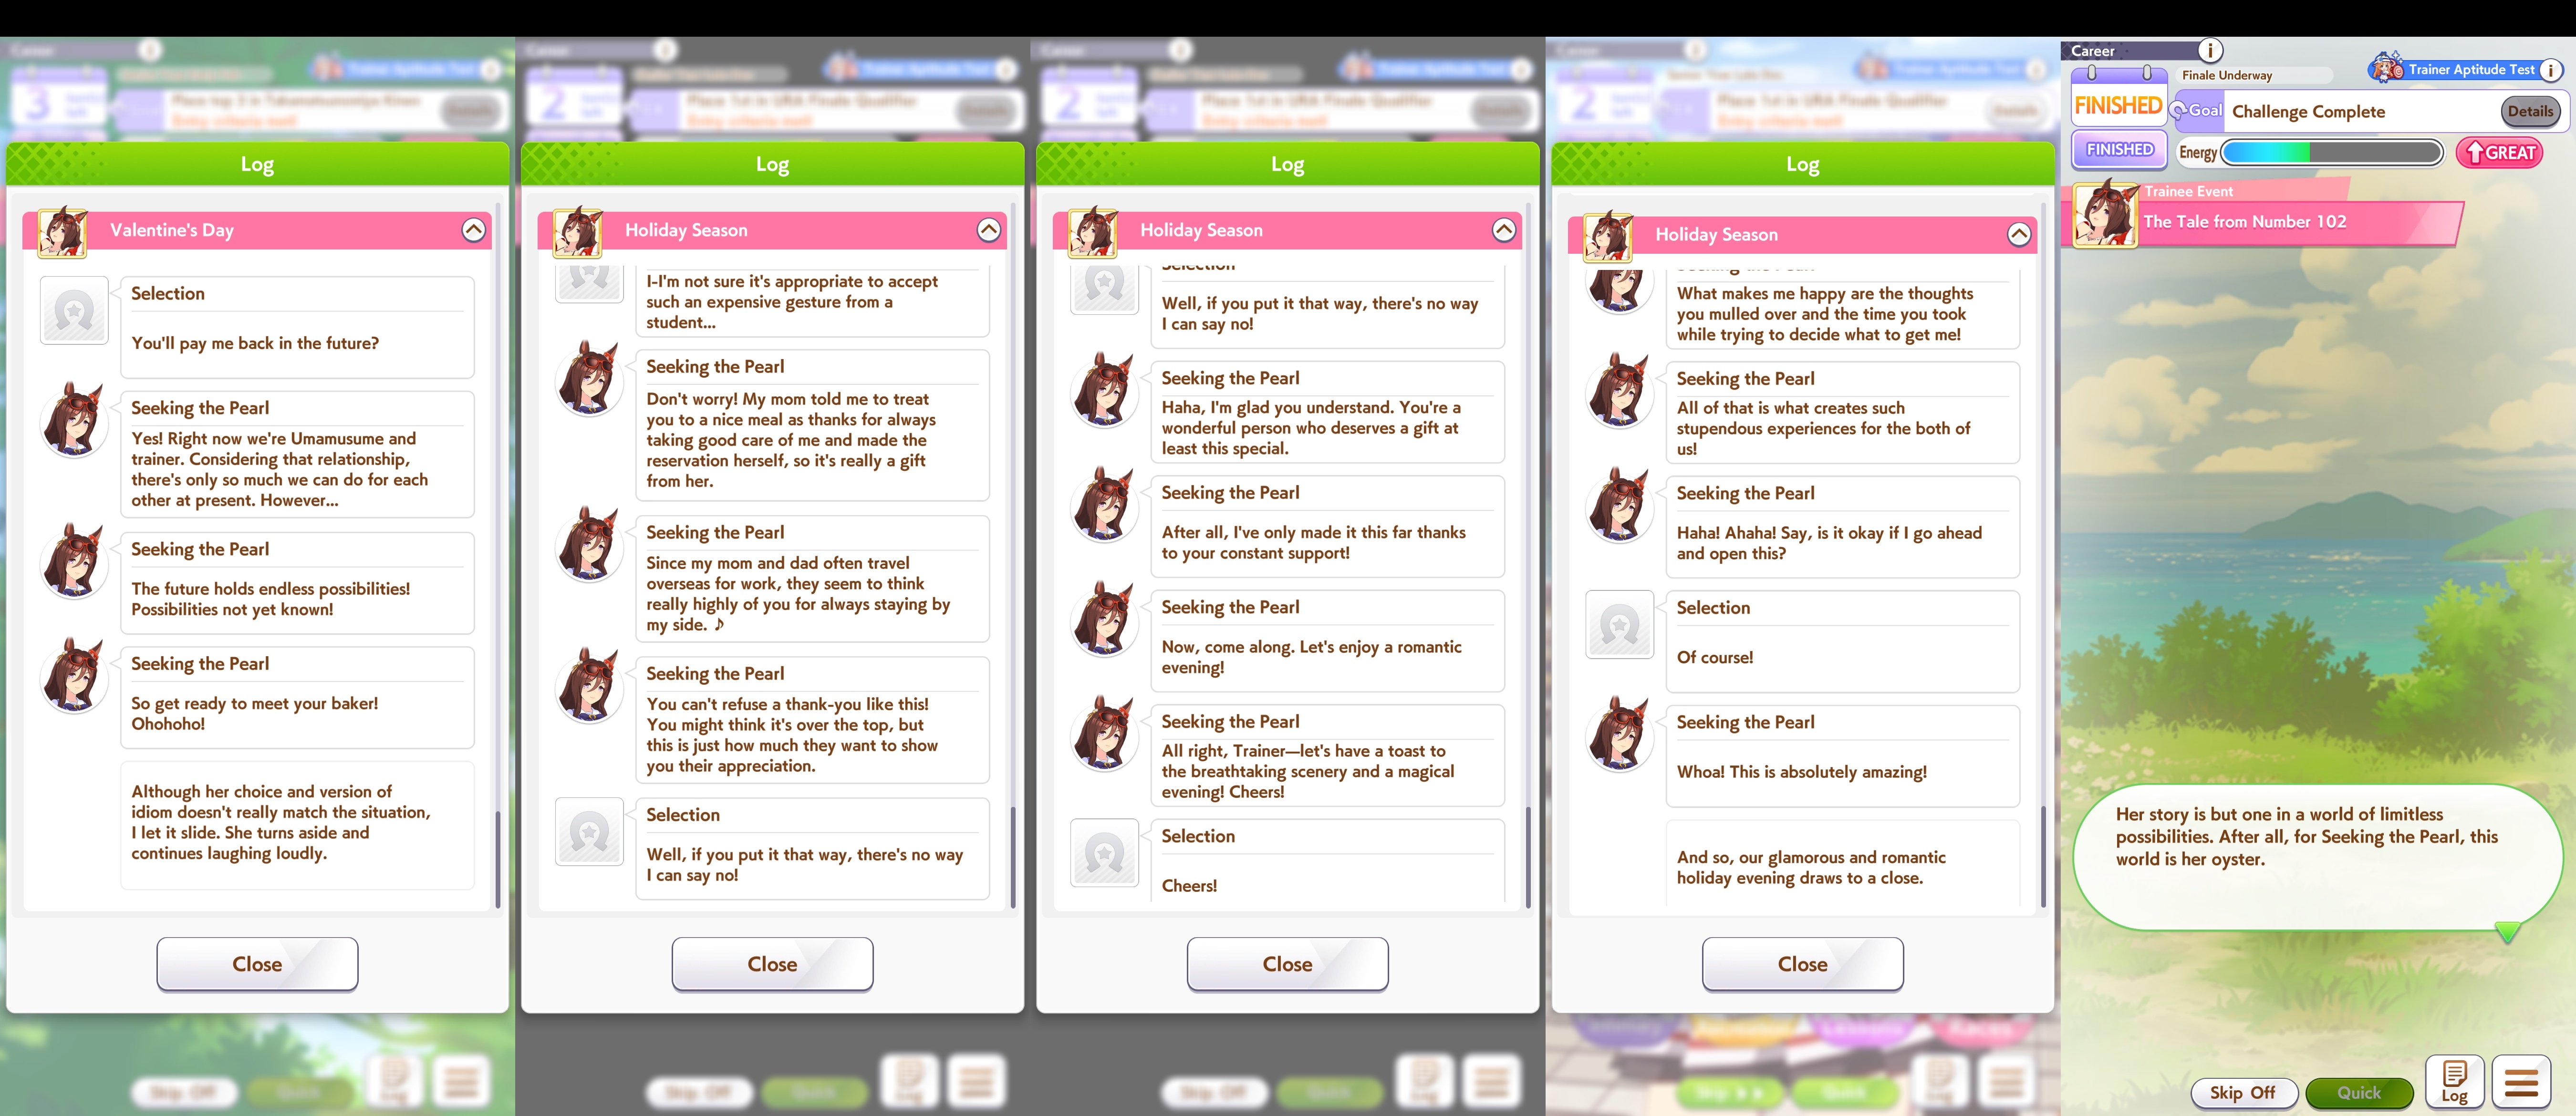This screenshot has height=1116, width=2576.
Task: Tap the dialogue bubble 'Her story is but one'
Action: (2317, 857)
